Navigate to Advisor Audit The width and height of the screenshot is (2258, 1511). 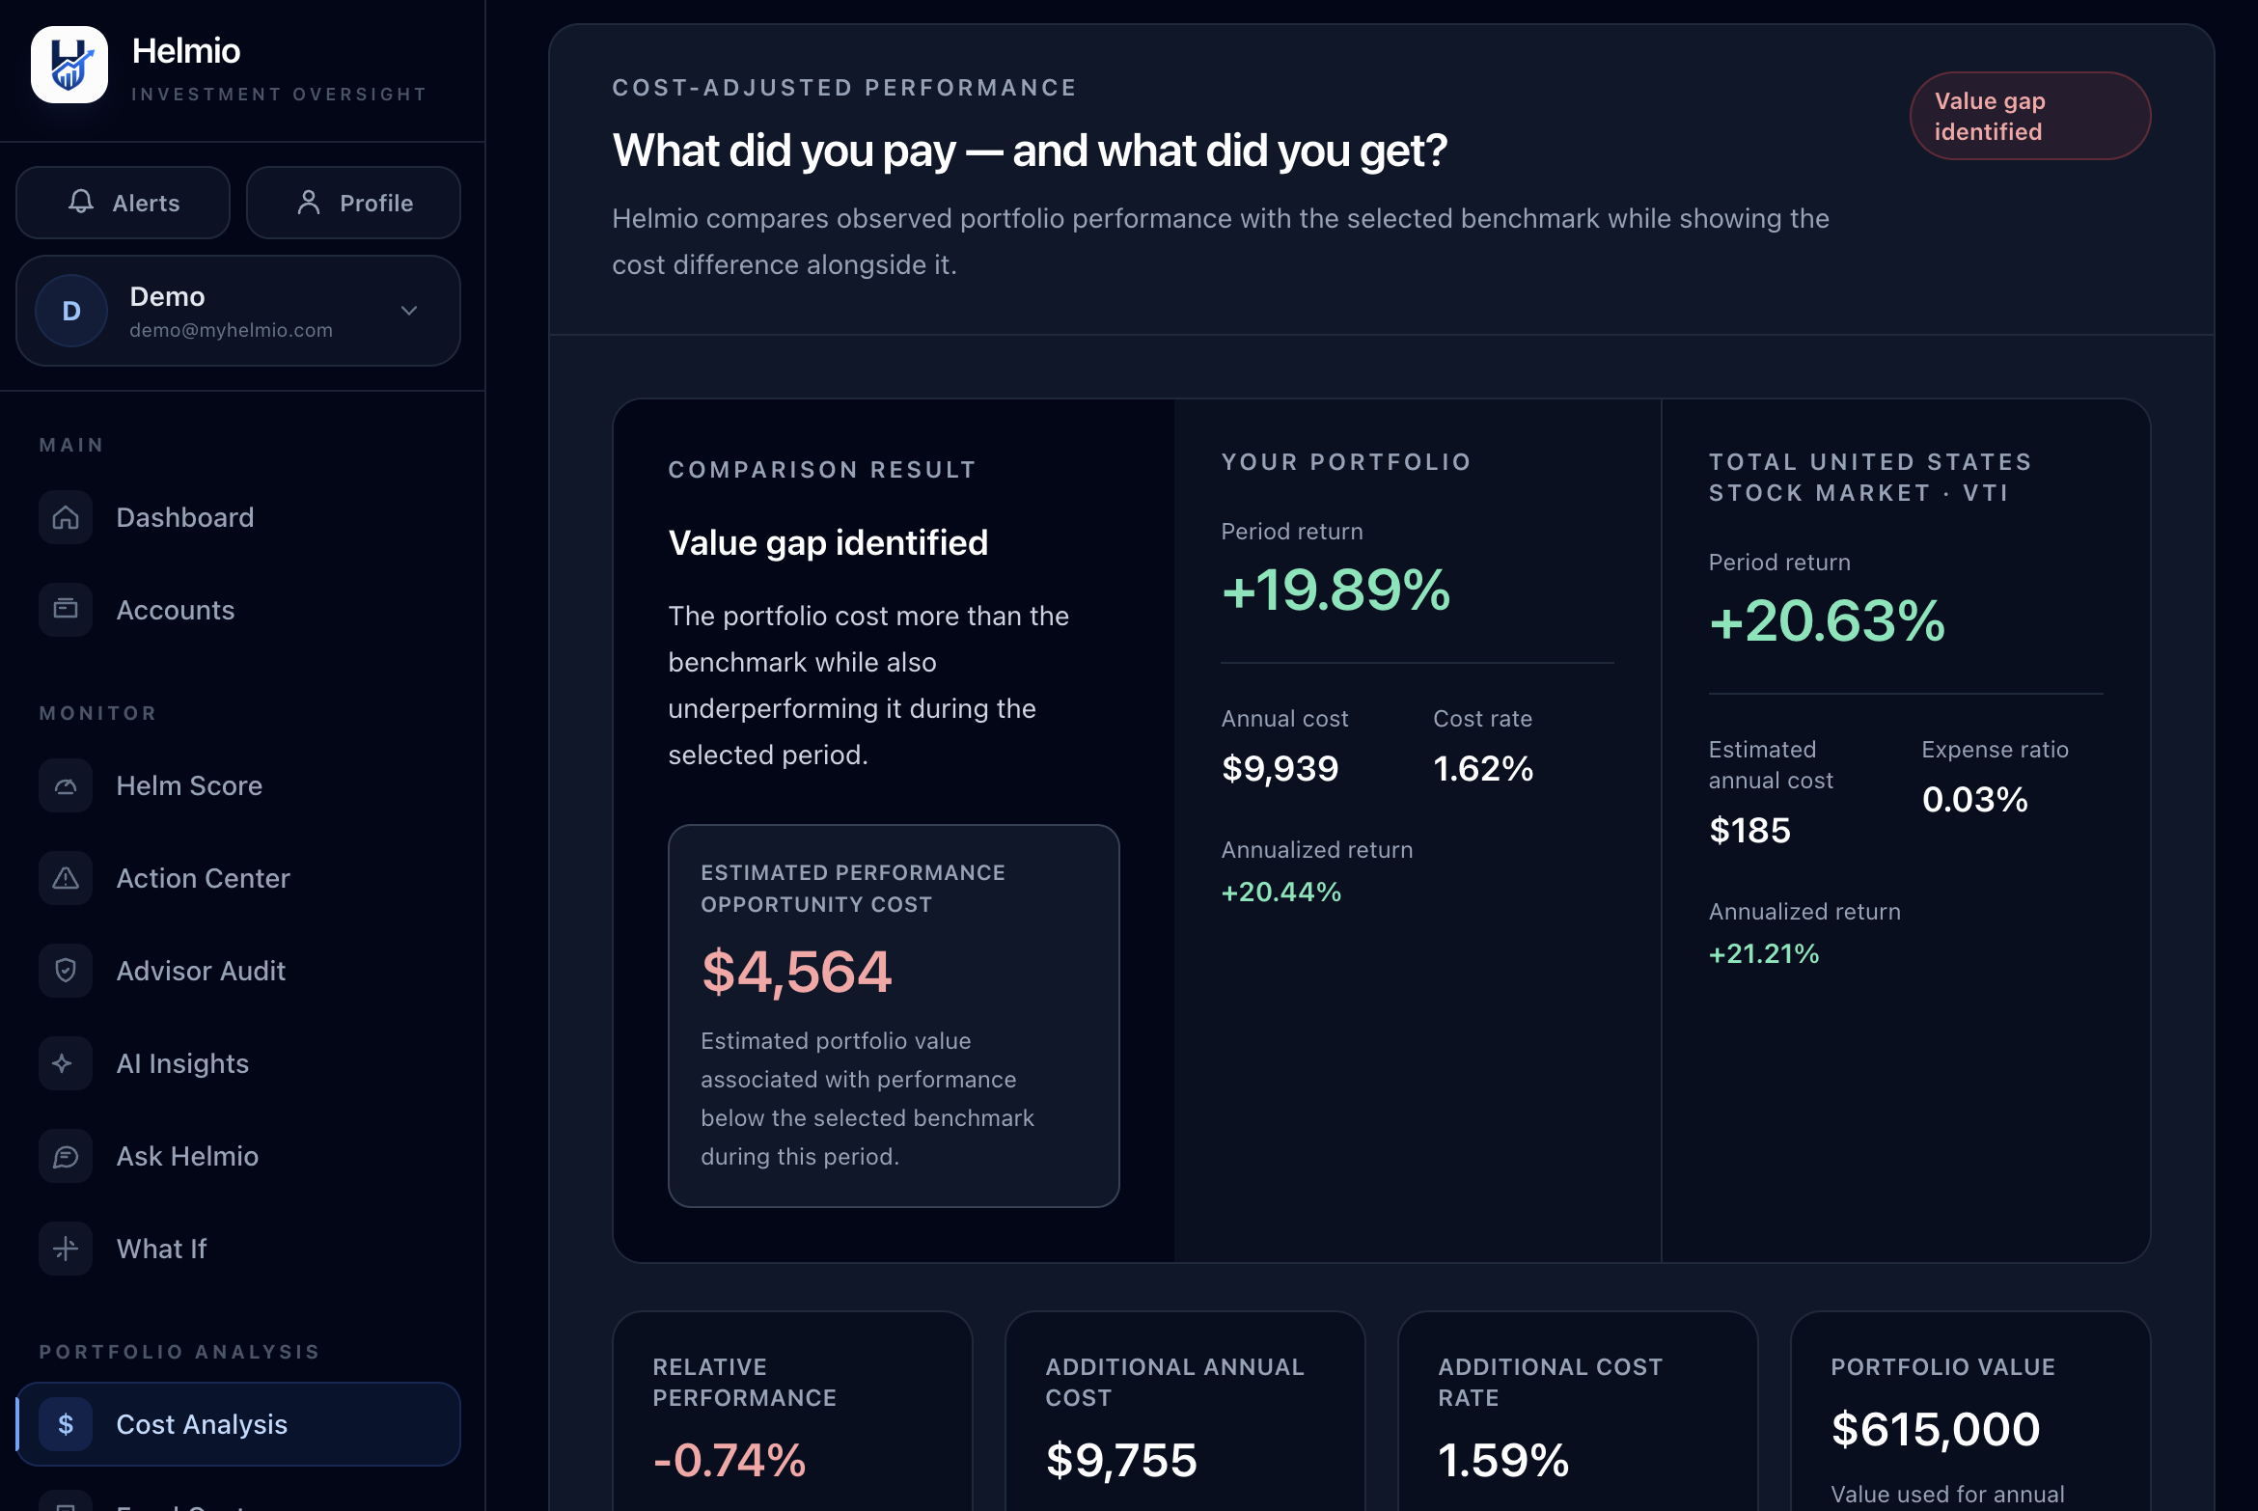pyautogui.click(x=238, y=971)
